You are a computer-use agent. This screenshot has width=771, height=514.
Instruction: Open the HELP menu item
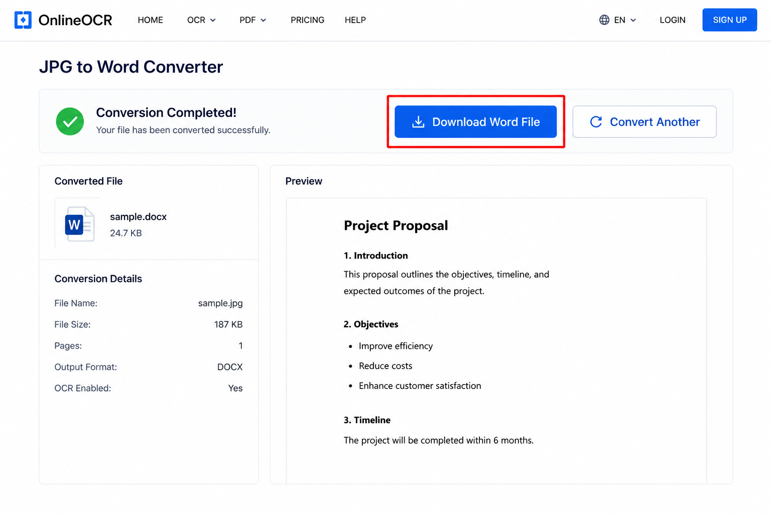click(355, 20)
